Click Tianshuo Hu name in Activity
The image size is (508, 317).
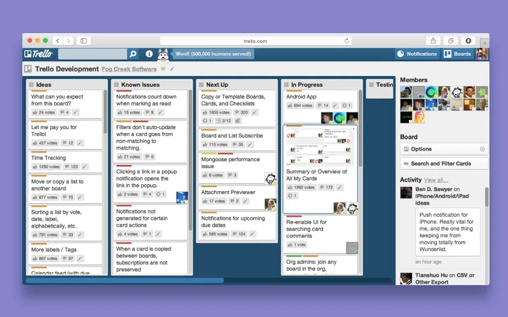coord(431,275)
